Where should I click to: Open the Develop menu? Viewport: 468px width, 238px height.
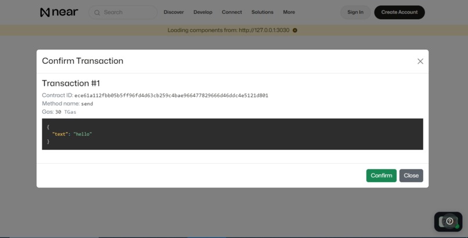(203, 12)
